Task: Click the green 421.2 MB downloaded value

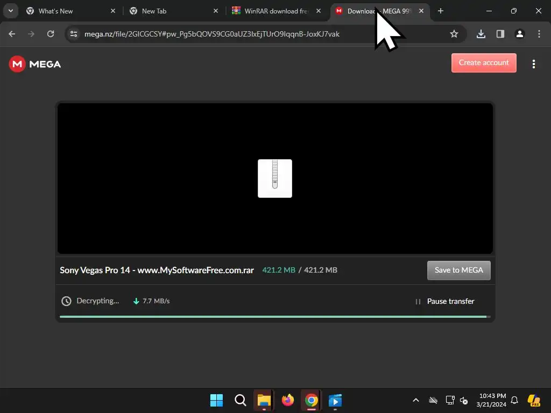Action: (x=279, y=270)
